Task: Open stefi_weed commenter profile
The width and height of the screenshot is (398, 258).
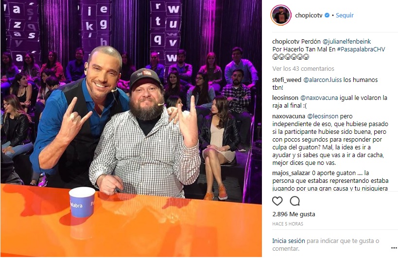Action: tap(287, 80)
